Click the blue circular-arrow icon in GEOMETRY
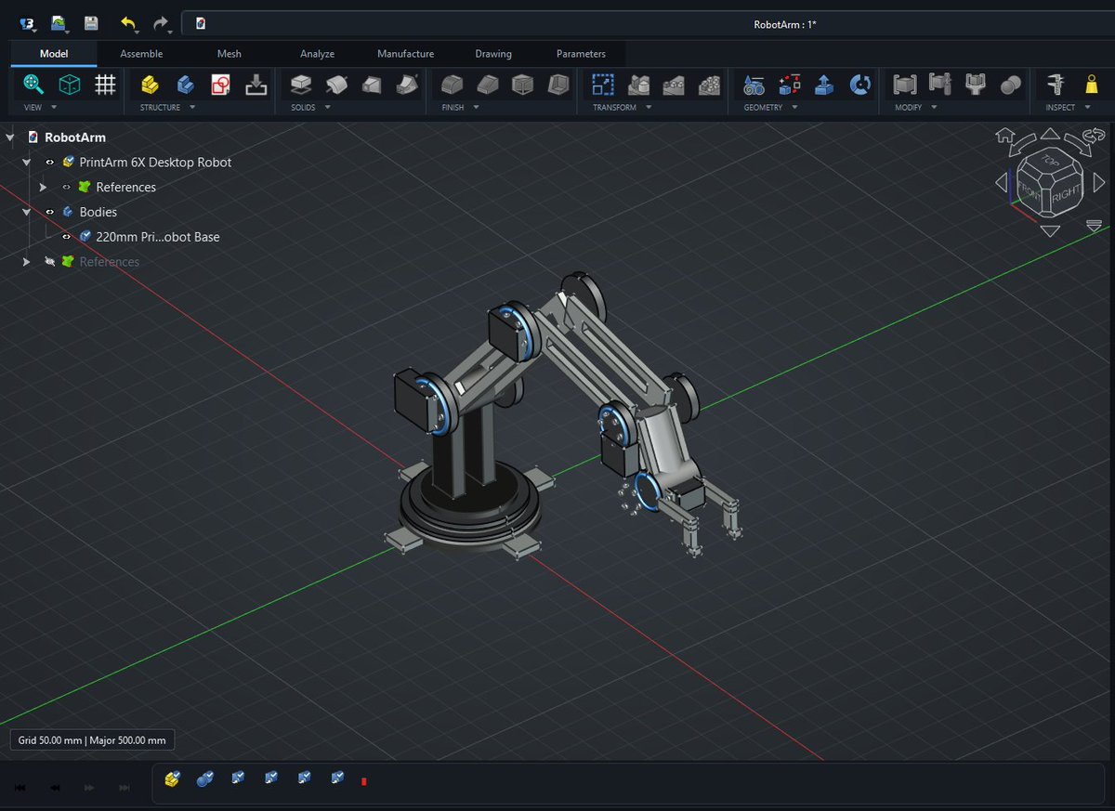Screen dimensions: 1115x811 (861, 85)
